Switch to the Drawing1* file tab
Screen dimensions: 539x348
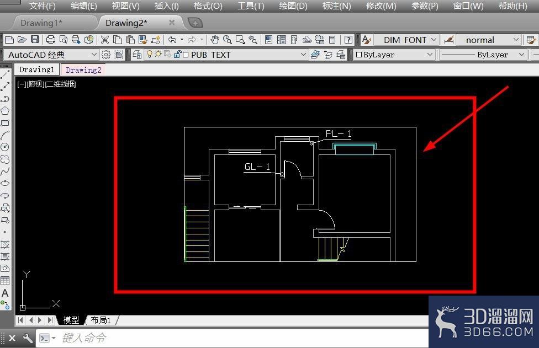[41, 23]
